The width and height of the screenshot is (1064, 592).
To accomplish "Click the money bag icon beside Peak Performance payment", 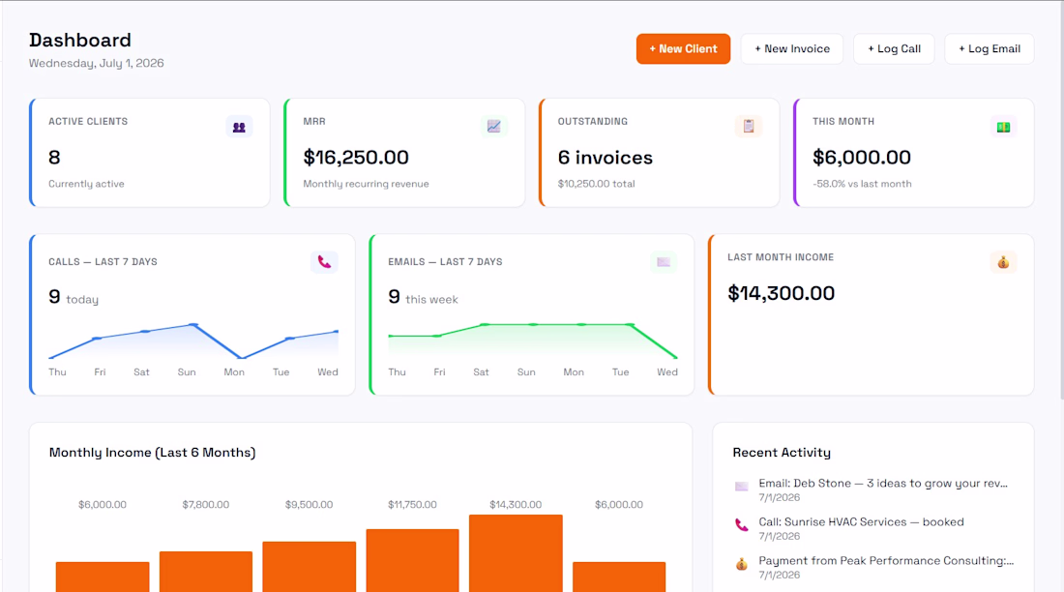I will 742,564.
